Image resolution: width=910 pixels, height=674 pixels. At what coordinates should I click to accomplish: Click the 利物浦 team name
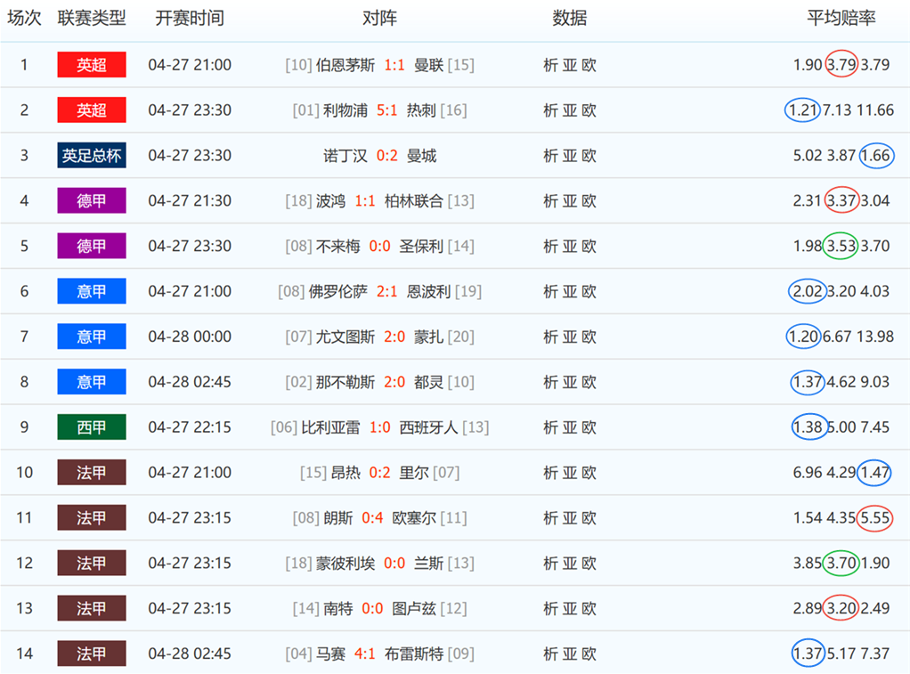(x=345, y=110)
